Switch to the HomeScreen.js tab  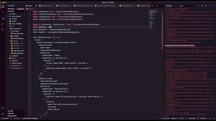[47, 6]
